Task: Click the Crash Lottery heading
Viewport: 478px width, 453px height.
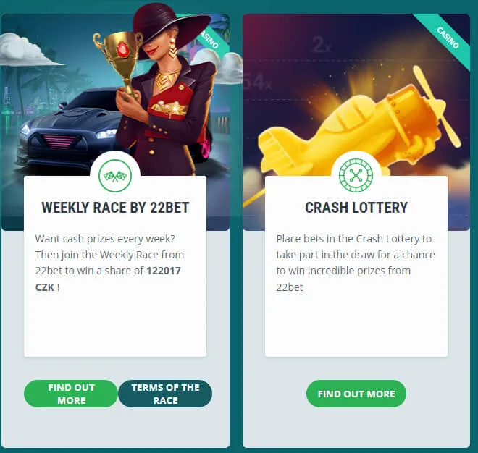Action: pos(356,208)
